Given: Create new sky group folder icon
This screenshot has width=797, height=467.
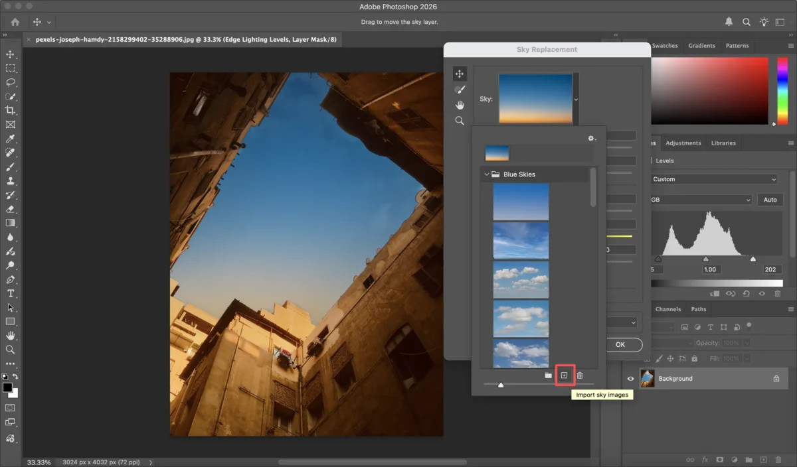Looking at the screenshot, I should pos(548,375).
